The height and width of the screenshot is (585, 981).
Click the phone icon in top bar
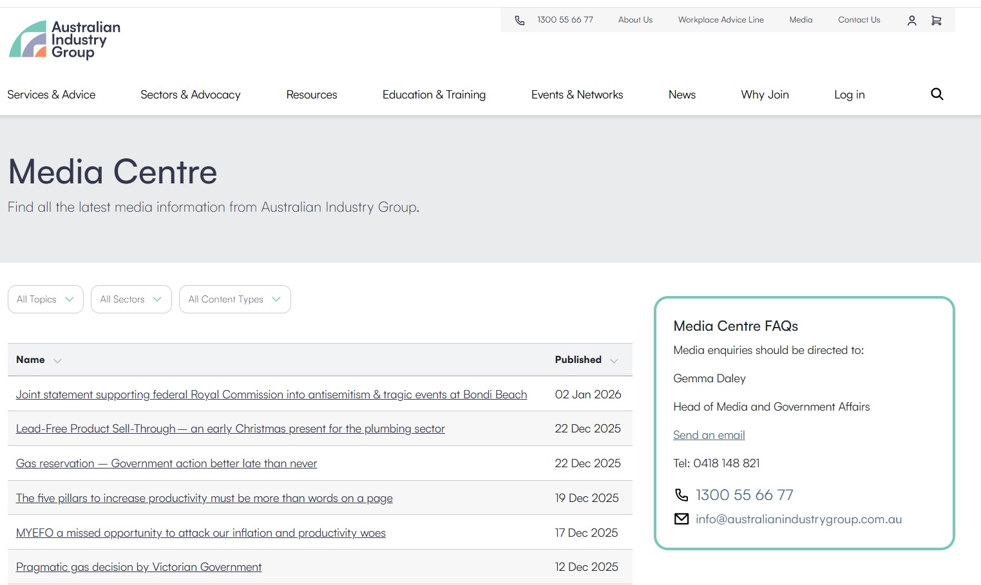coord(520,21)
